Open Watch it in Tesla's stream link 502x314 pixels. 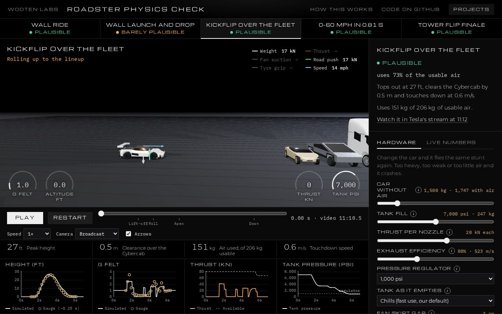pyautogui.click(x=422, y=119)
